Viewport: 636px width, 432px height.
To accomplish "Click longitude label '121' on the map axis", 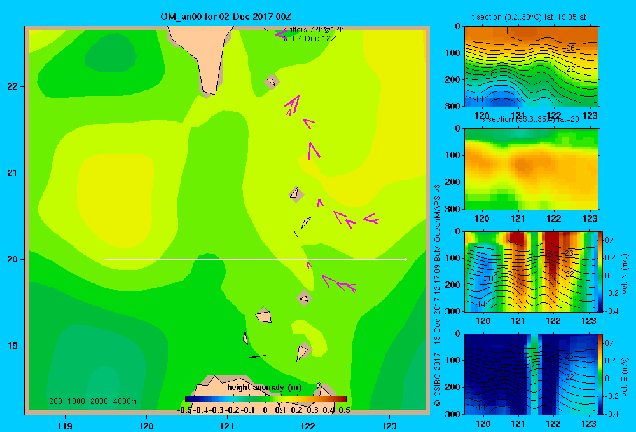I will point(227,426).
